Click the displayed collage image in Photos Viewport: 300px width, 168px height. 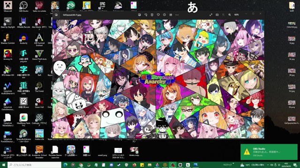[158, 79]
